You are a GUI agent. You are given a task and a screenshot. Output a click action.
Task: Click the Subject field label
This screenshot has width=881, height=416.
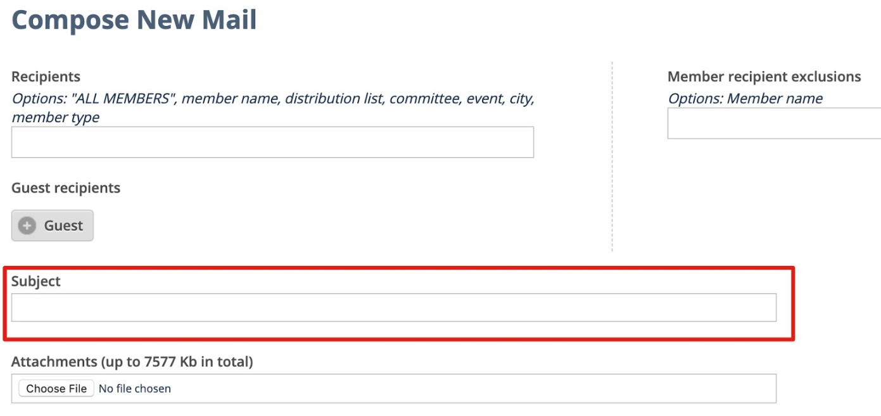[36, 281]
